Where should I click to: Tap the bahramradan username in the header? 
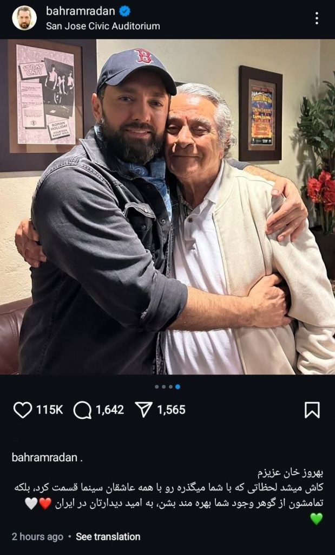click(80, 11)
